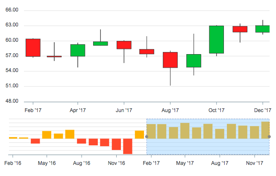Click the orange bar left of selection
Image resolution: width=276 pixels, height=176 pixels.
coord(139,135)
